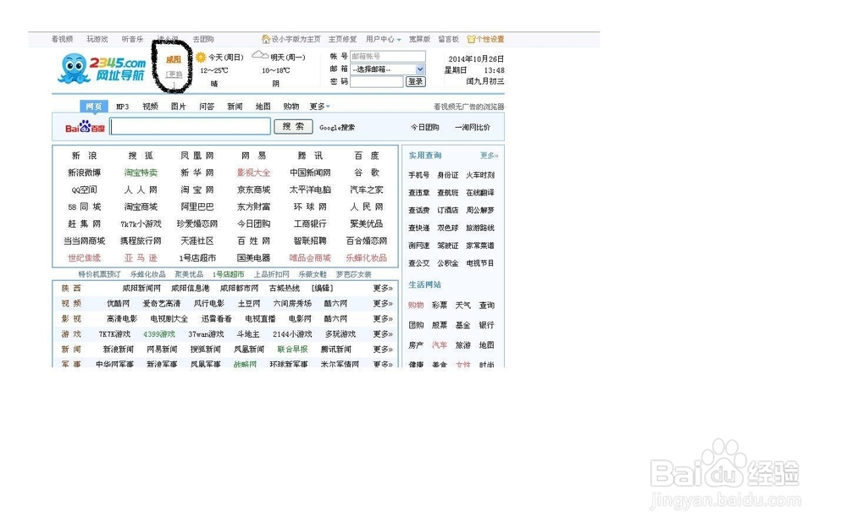Screen dimensions: 847x529
Task: Click 更多» in the 实用查询 header
Action: coord(490,156)
